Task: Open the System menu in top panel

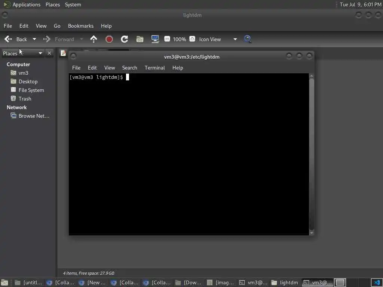Action: pyautogui.click(x=73, y=4)
